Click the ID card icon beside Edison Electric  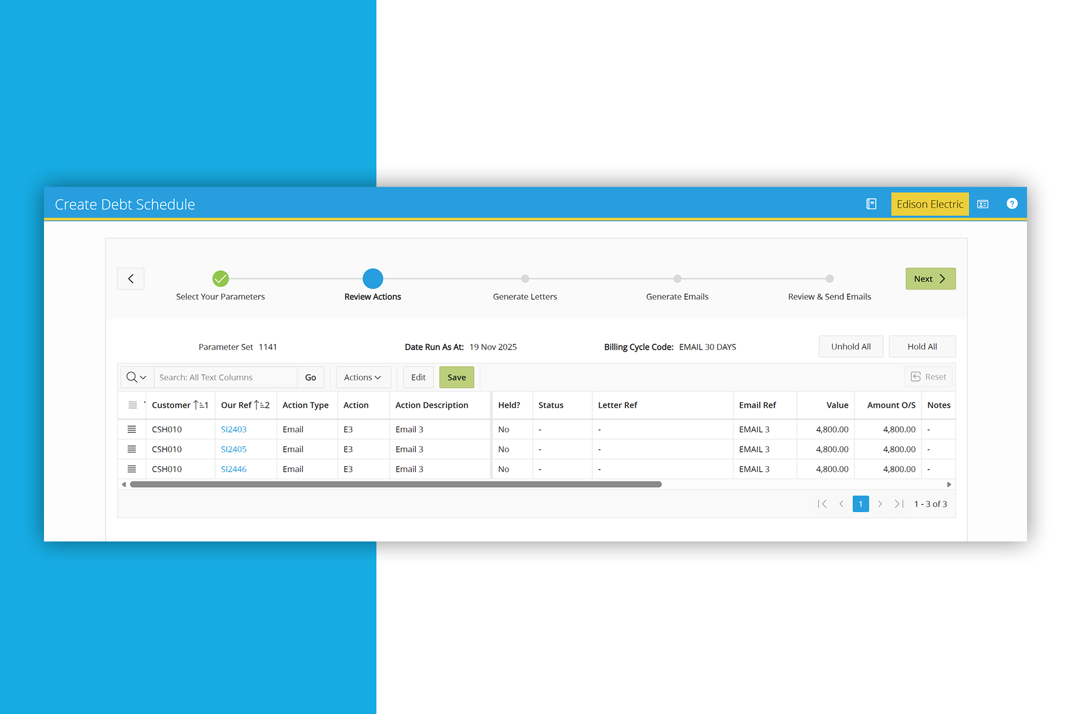(982, 204)
